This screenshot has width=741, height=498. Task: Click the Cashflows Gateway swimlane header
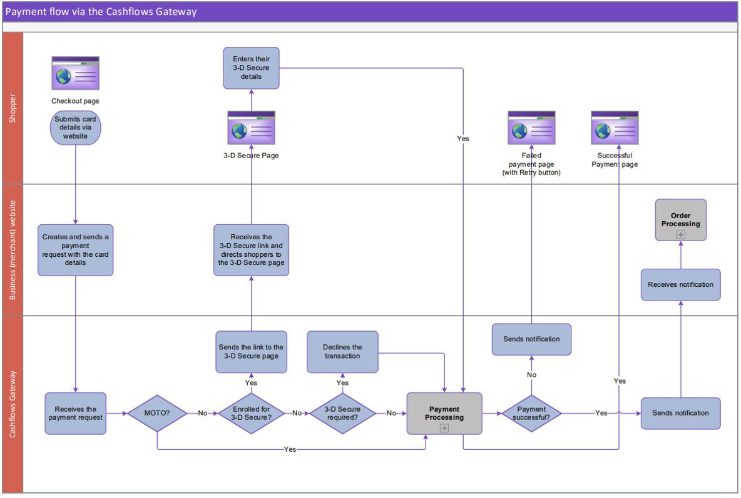click(x=13, y=404)
